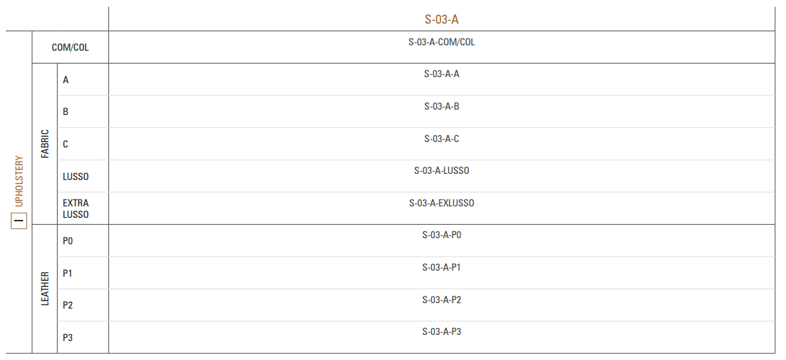
Task: Collapse the Upholstery section minus icon
Action: [19, 221]
